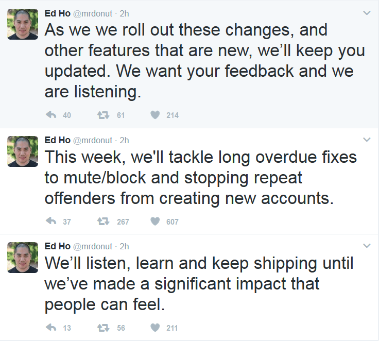The height and width of the screenshot is (341, 379).
Task: Reply to the 'keep shipping' tweet
Action: 51,328
